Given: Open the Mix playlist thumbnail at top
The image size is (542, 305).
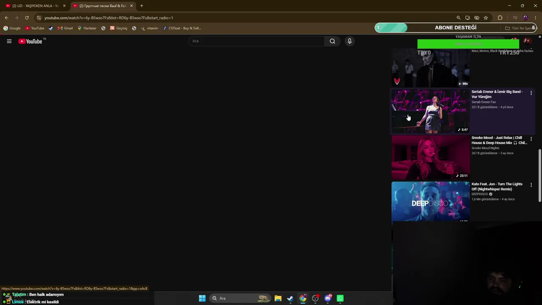Looking at the screenshot, I should (430, 68).
